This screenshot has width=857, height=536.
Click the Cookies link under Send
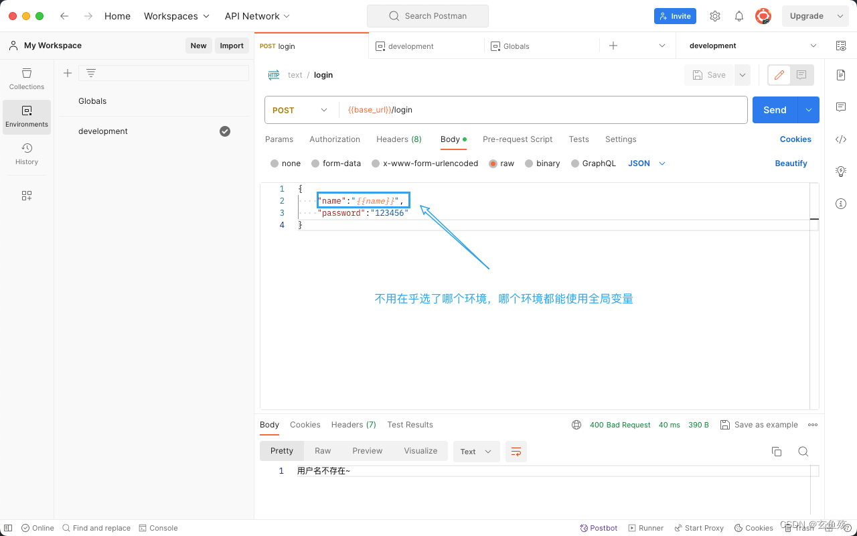[x=795, y=139]
